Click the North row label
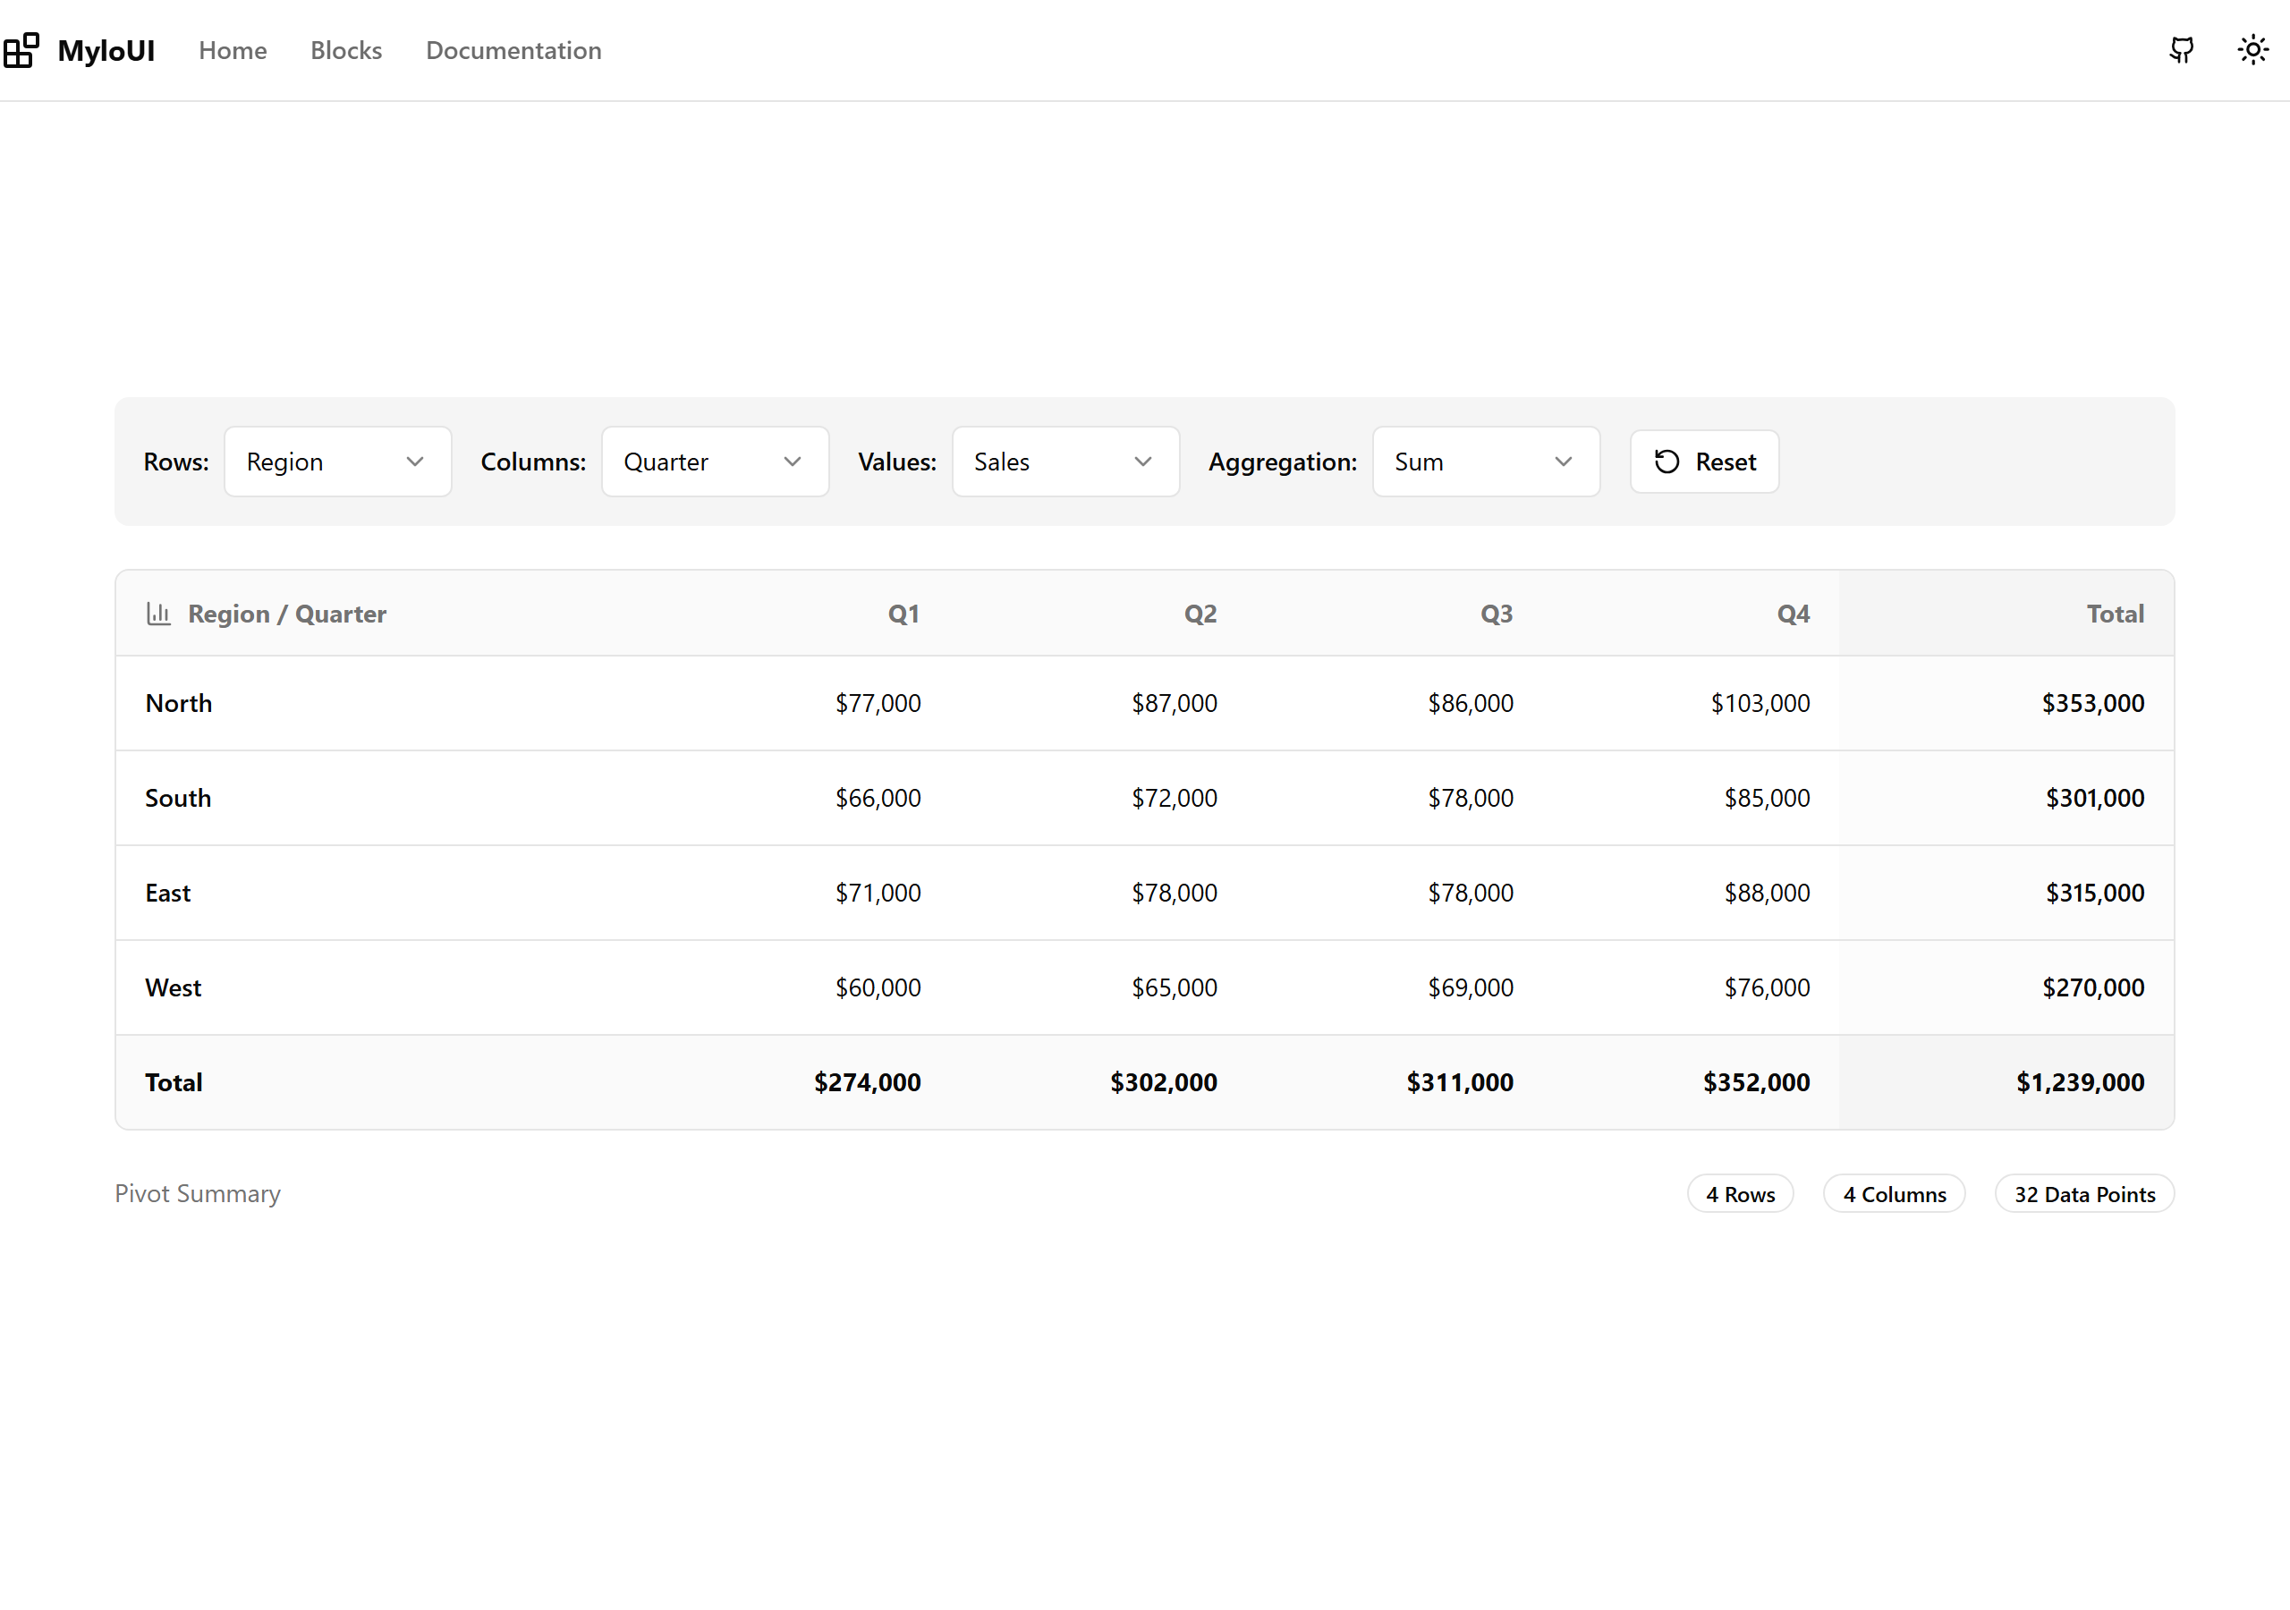 pos(179,703)
